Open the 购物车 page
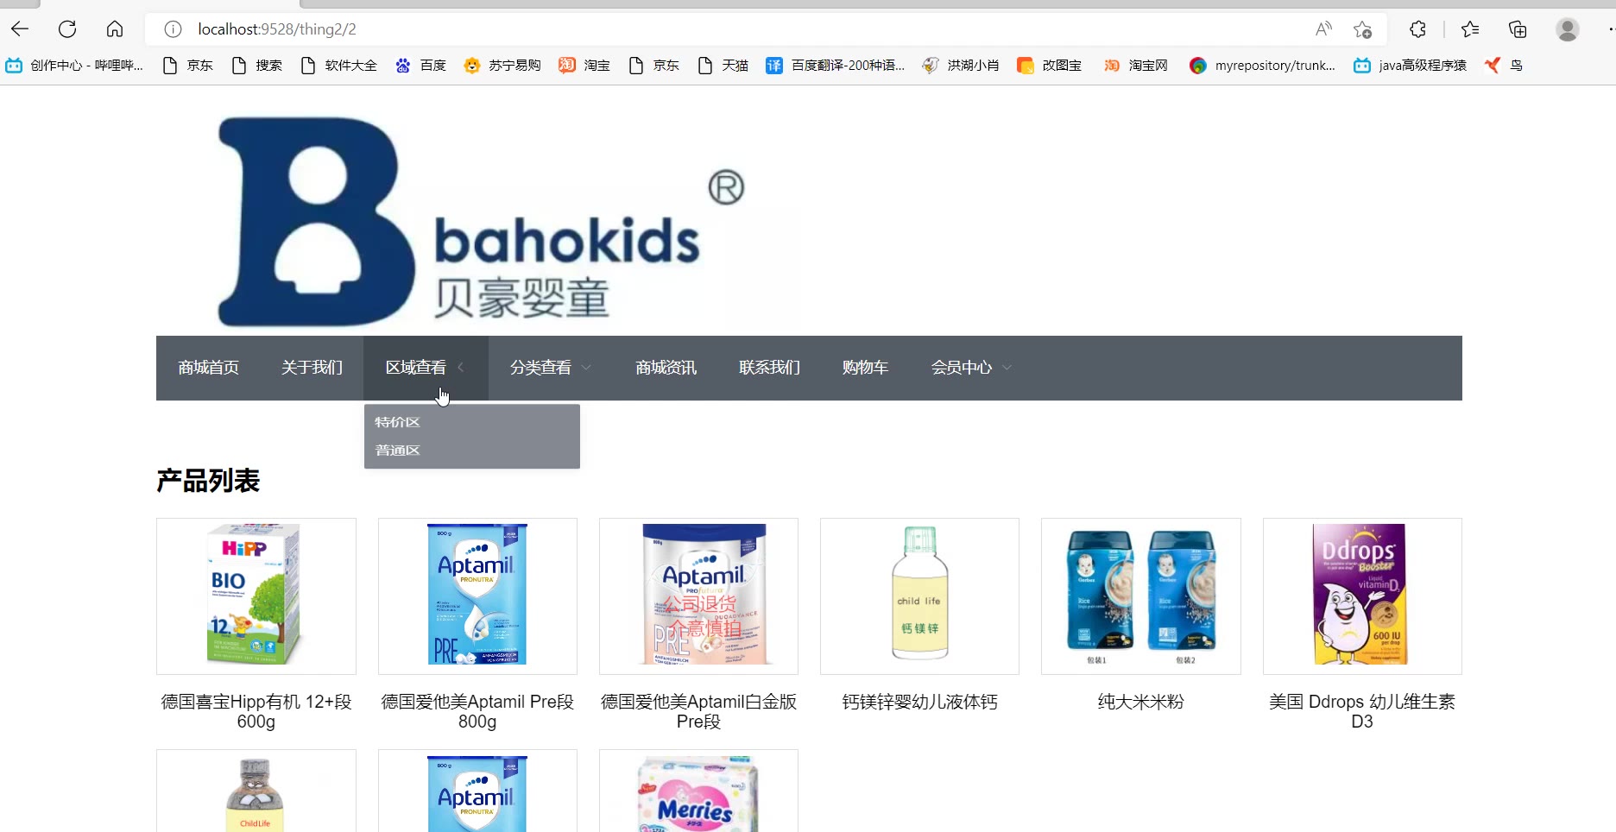 tap(865, 368)
